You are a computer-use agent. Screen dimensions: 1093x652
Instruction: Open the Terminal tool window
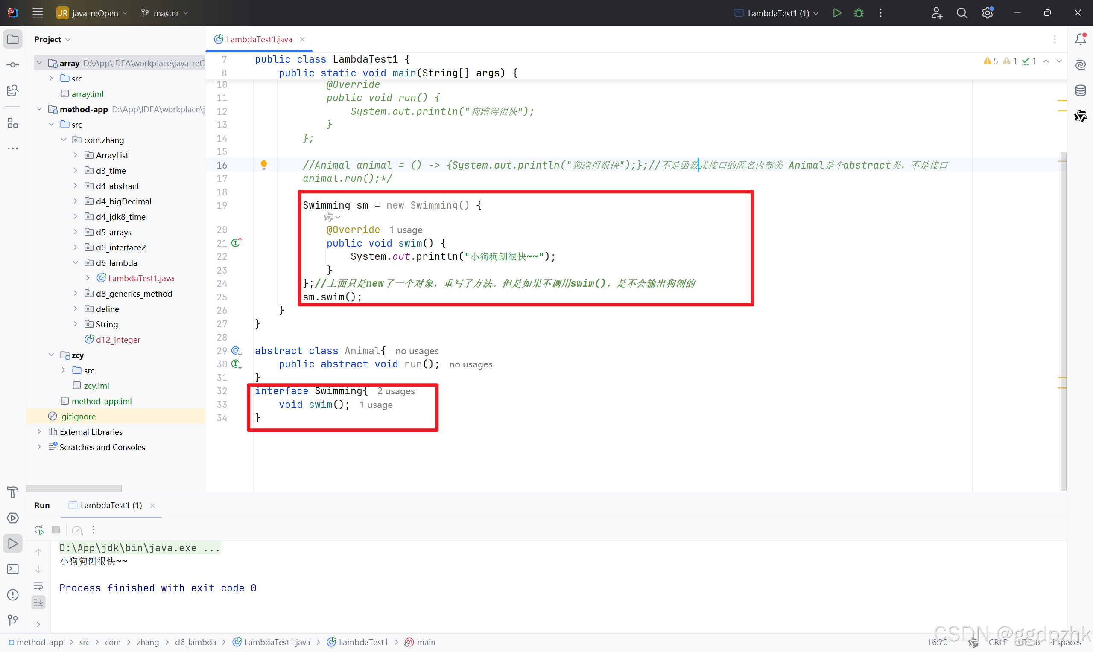click(13, 569)
